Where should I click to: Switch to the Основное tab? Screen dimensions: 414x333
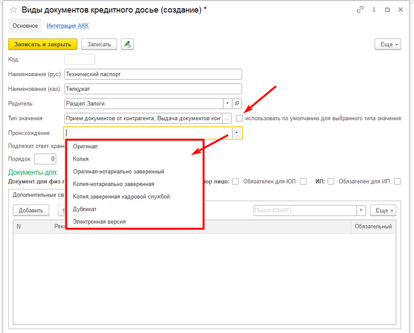coord(25,25)
